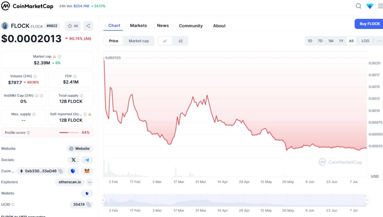Open the Community tab
This screenshot has width=383, height=217.
click(191, 26)
